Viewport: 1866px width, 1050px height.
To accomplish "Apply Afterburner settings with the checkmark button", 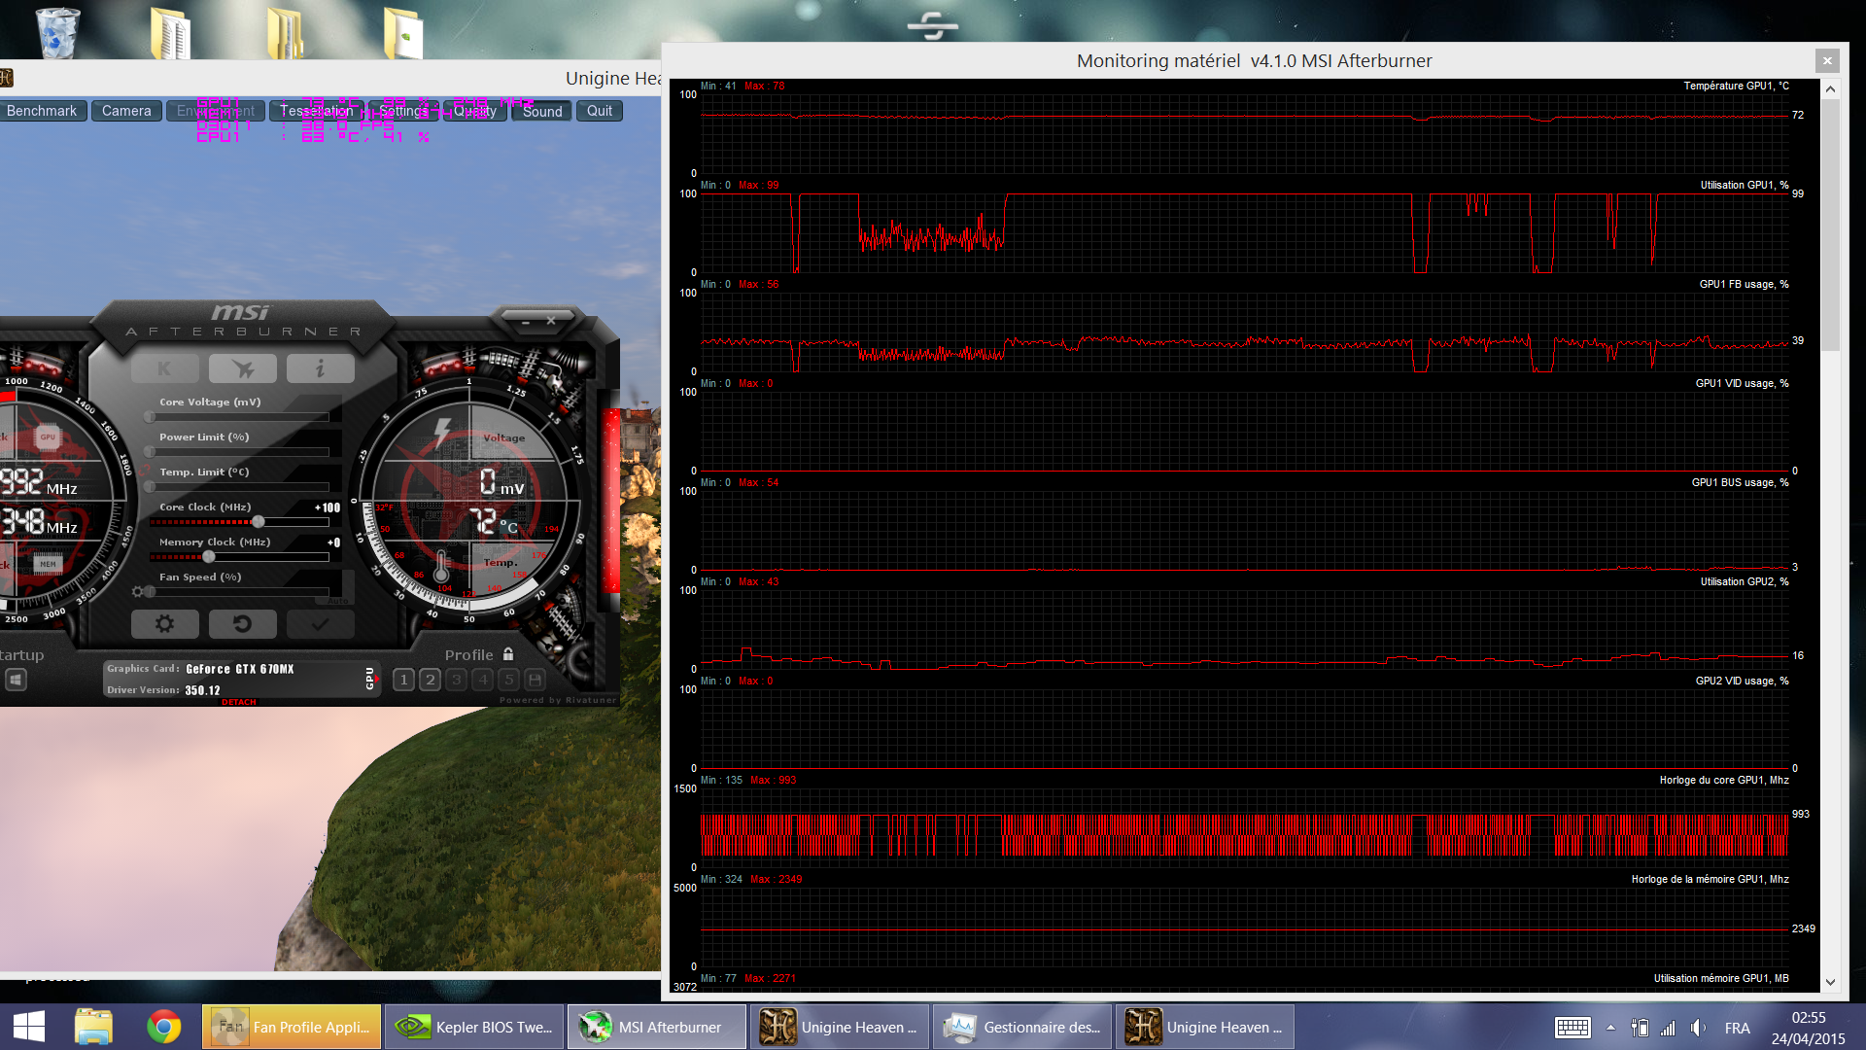I will (321, 624).
